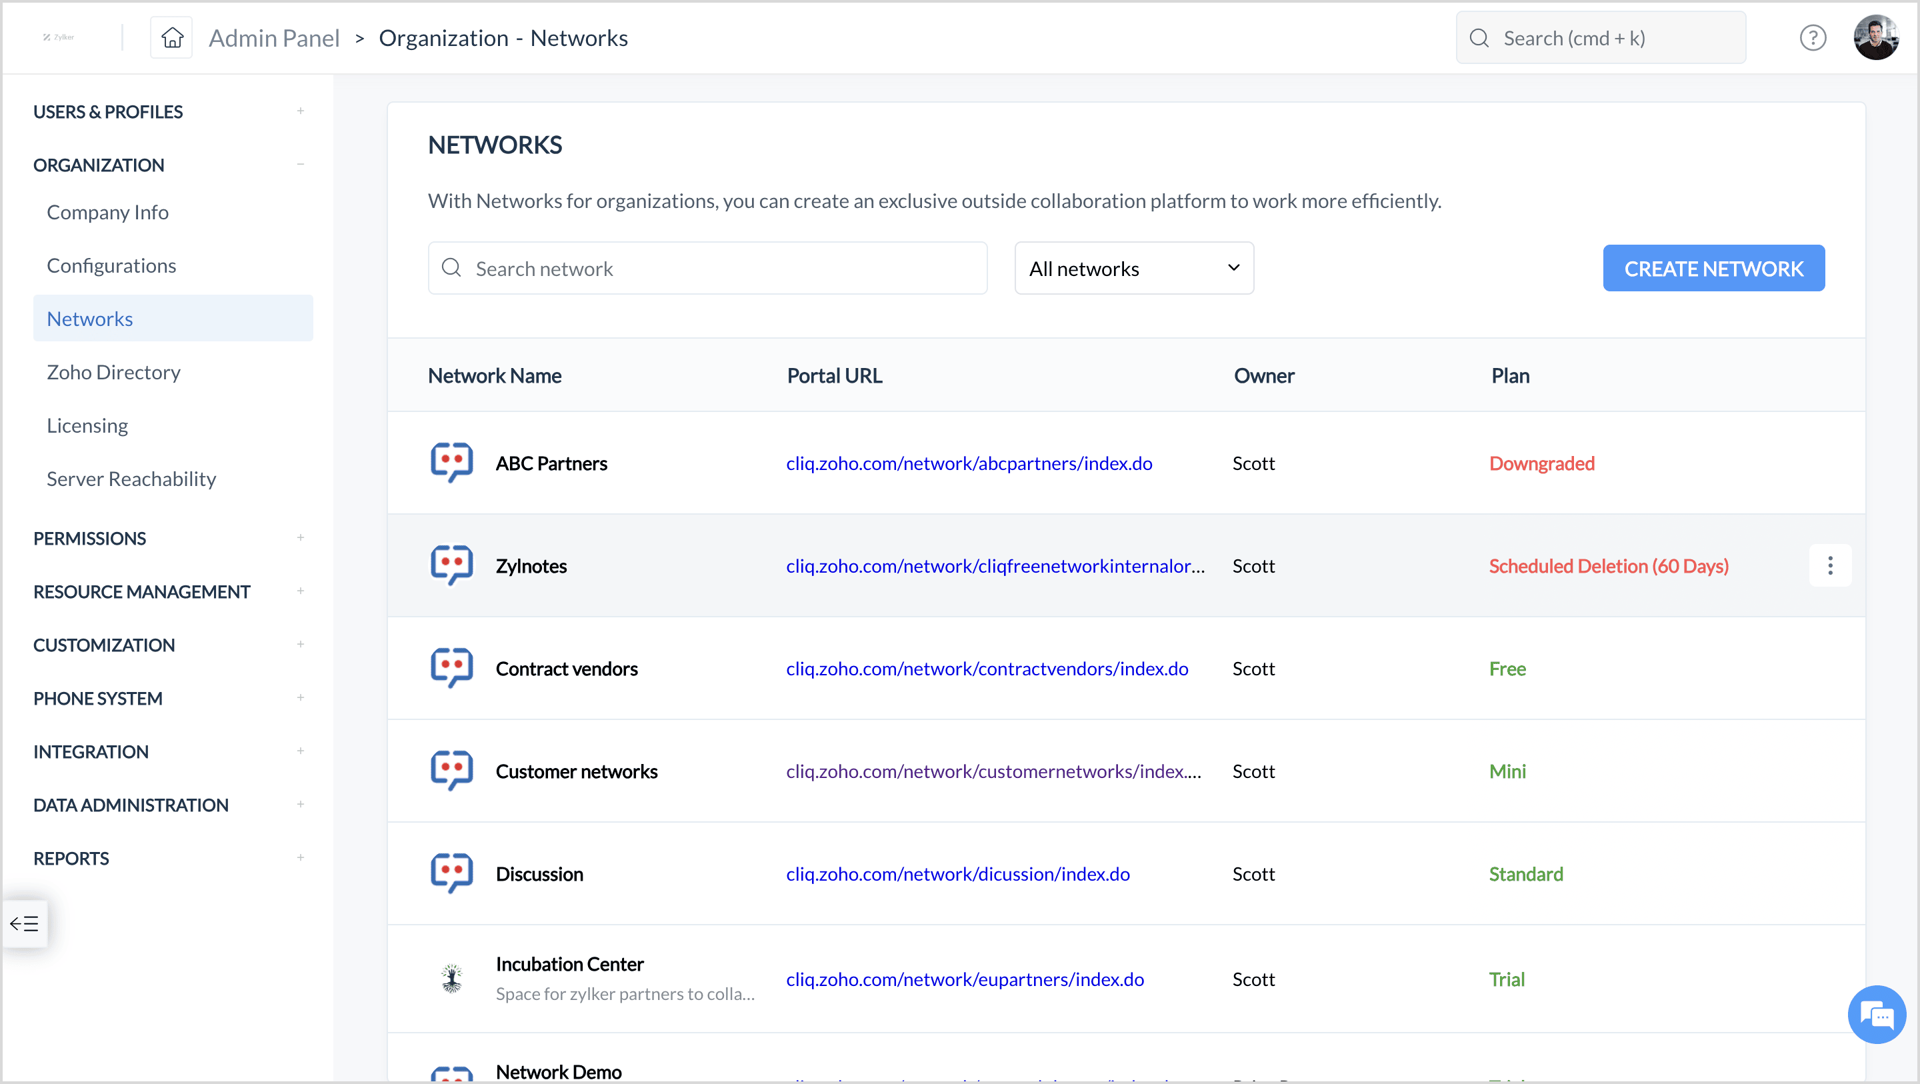Click the Plan column header

pos(1510,375)
